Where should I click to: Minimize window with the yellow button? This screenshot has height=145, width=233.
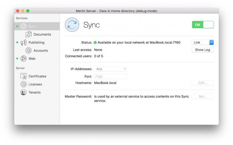pos(23,11)
